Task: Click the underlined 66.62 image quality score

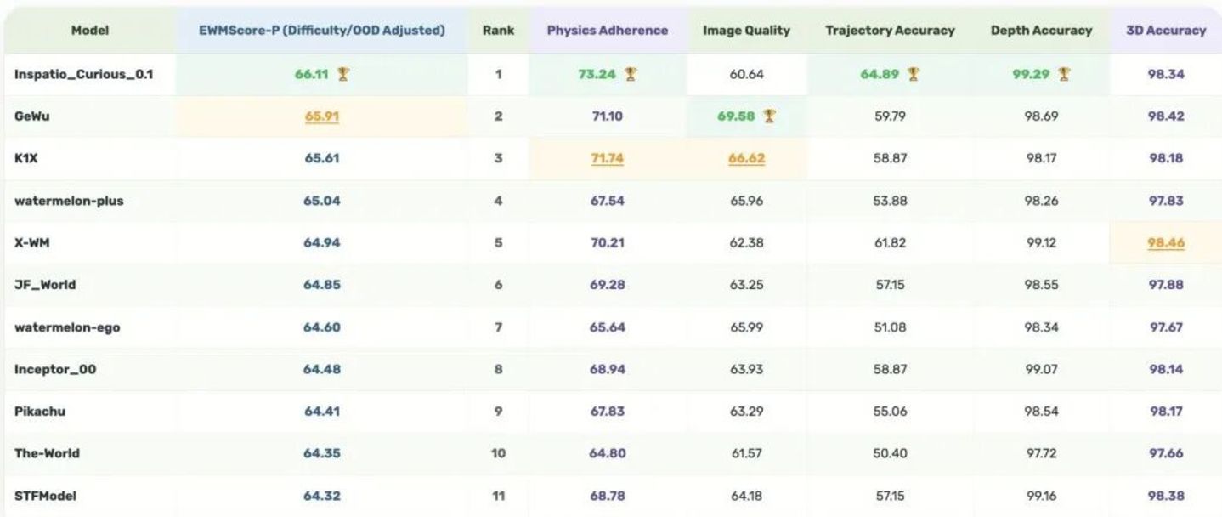Action: pyautogui.click(x=746, y=159)
